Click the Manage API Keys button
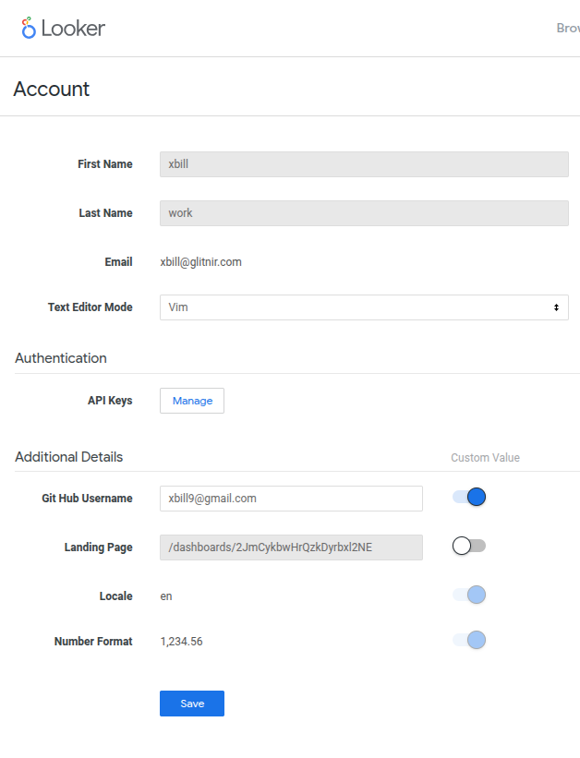The width and height of the screenshot is (580, 758). [192, 401]
